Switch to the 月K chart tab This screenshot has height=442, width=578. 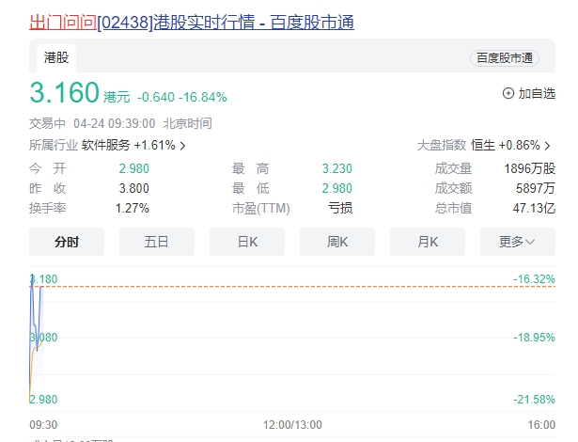[428, 242]
